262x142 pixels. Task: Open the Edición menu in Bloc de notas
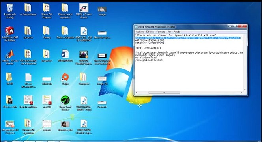click(x=150, y=32)
